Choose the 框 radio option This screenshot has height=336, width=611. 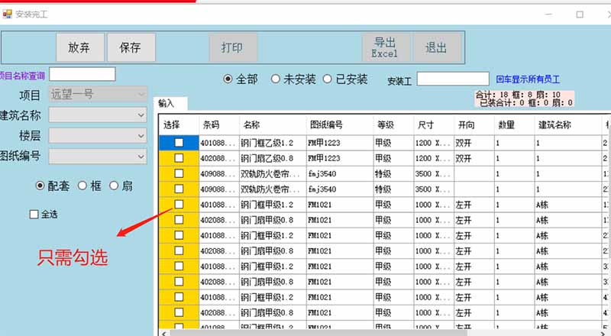coord(83,186)
